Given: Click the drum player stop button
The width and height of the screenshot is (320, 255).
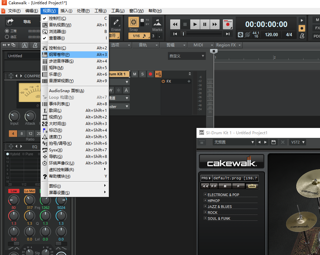Looking at the screenshot, I should pos(225,186).
